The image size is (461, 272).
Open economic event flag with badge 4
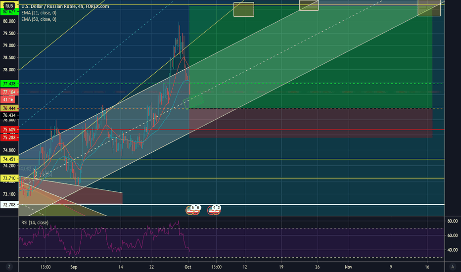point(212,210)
